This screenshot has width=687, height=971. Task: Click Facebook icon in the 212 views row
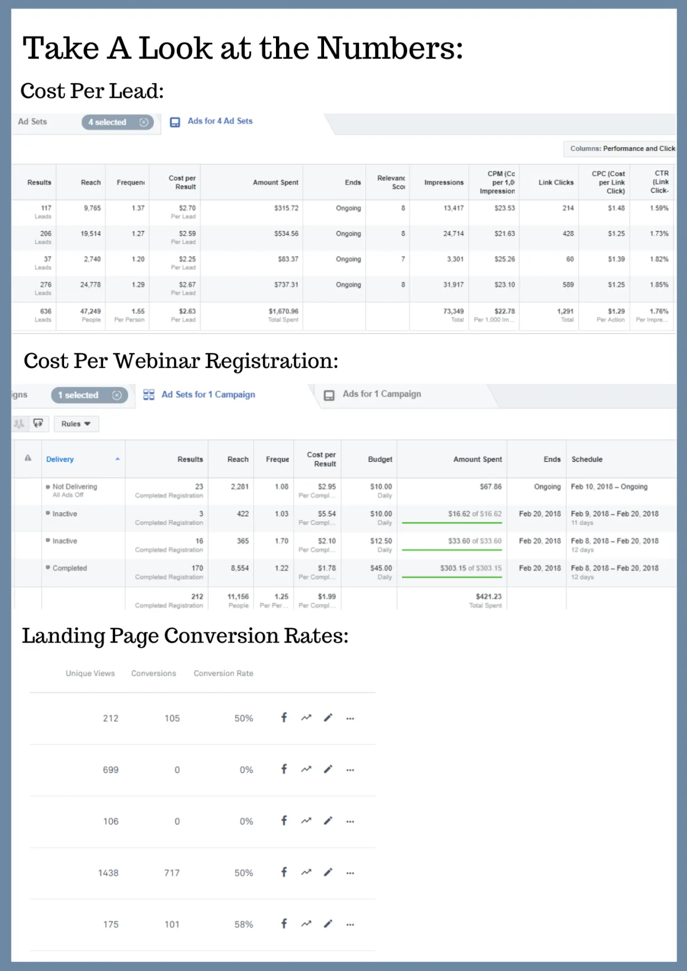click(284, 718)
